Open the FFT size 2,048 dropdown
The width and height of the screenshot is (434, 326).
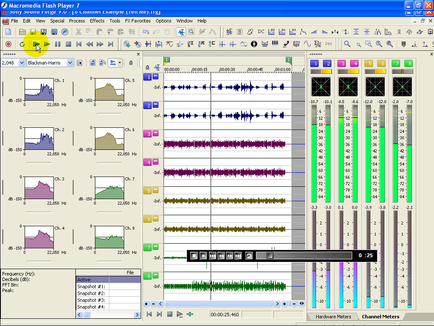(x=22, y=63)
